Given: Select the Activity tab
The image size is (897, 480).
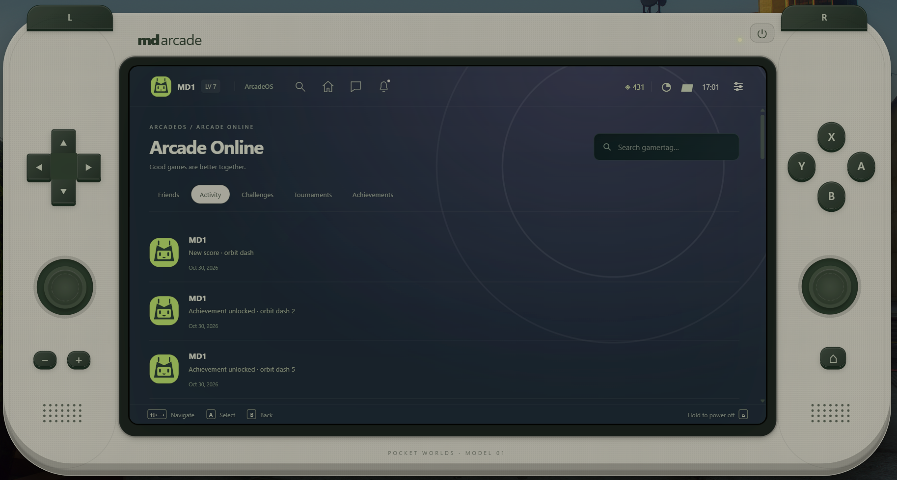Looking at the screenshot, I should (210, 195).
